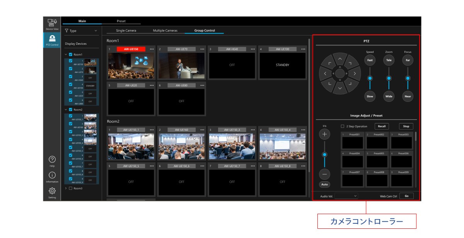Open Device View in the sidebar
This screenshot has height=238, width=464.
(x=52, y=24)
